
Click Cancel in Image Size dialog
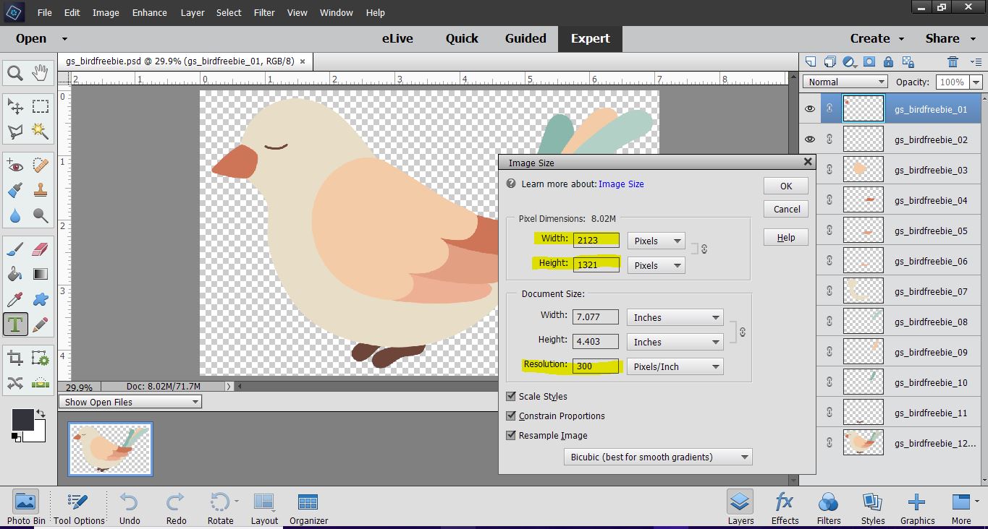point(786,209)
